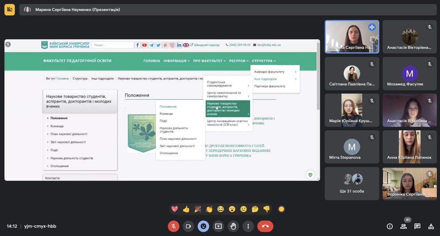This screenshot has height=236, width=440.
Task: Toggle the camera on or off
Action: (x=188, y=226)
